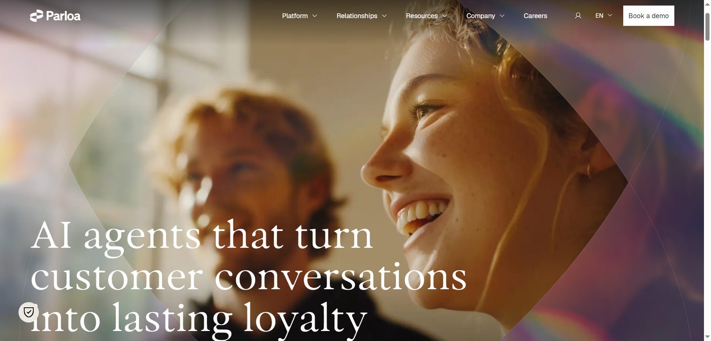Click the page vertical scrollbar thumb
The image size is (711, 341).
coord(707,27)
